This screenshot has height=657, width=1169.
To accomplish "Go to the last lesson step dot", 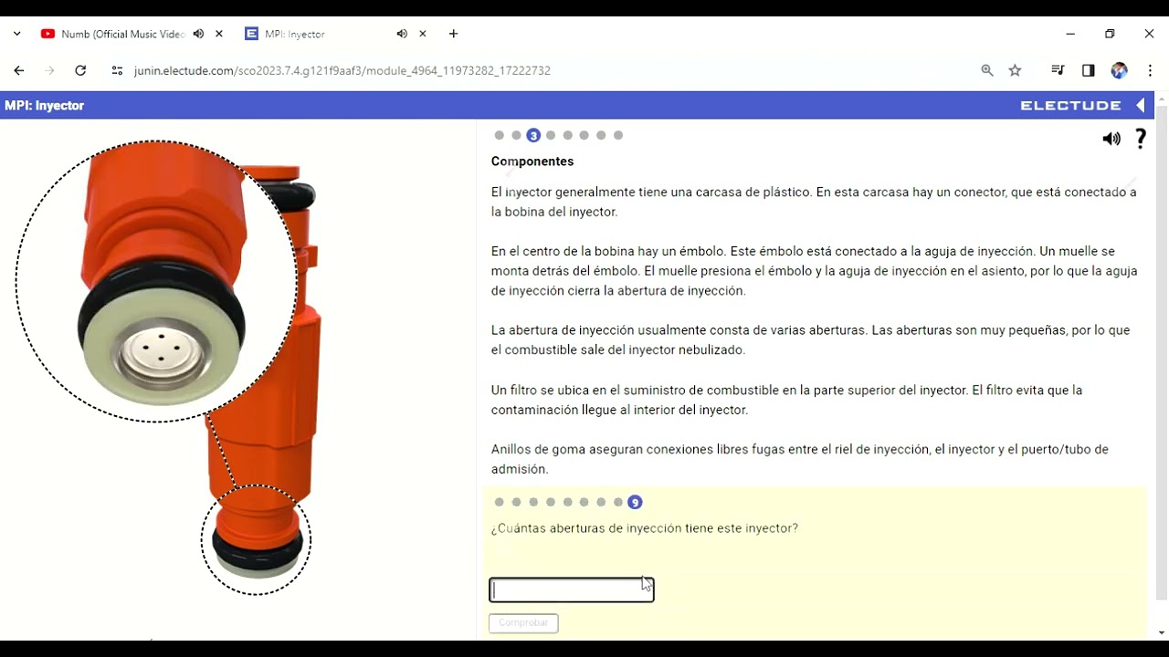I will tap(618, 135).
